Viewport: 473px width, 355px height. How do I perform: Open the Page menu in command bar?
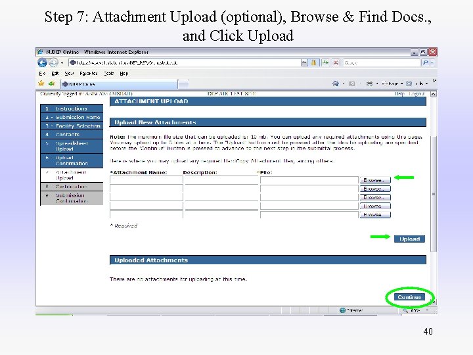click(392, 83)
